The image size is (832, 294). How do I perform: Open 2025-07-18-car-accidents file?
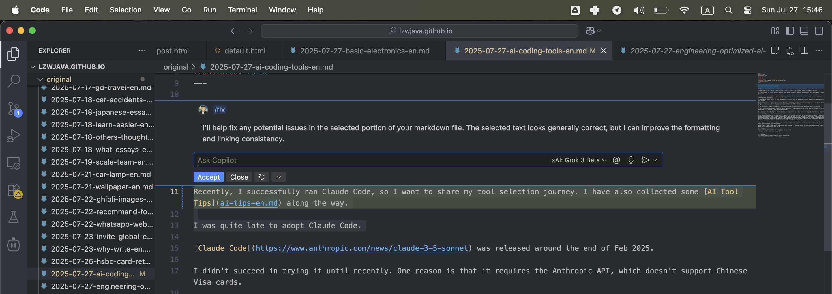(x=101, y=100)
